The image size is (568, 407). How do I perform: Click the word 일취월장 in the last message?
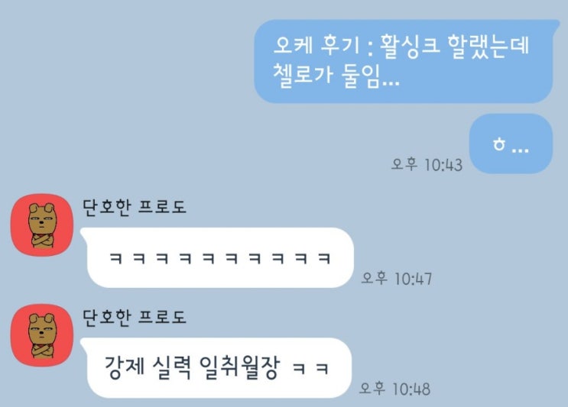click(x=240, y=367)
